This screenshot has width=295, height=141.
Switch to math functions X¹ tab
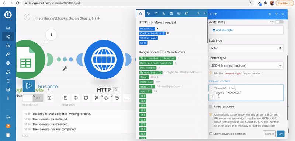click(156, 13)
